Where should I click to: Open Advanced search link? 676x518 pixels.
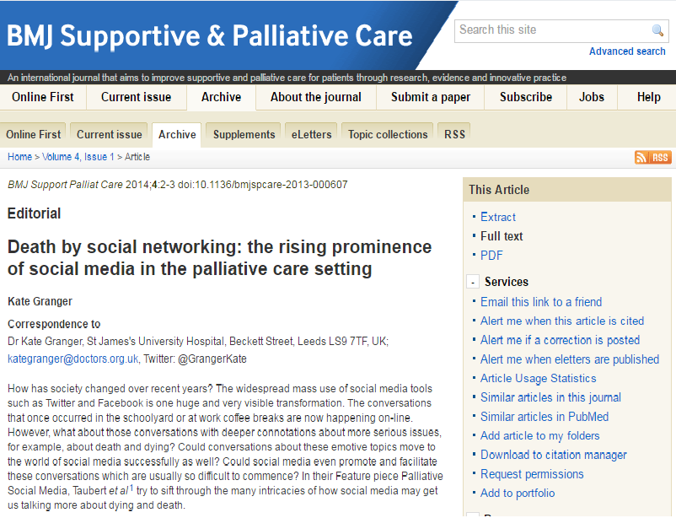(627, 51)
